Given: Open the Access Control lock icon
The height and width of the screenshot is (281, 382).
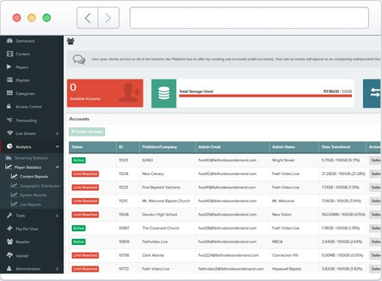Looking at the screenshot, I should (x=9, y=106).
